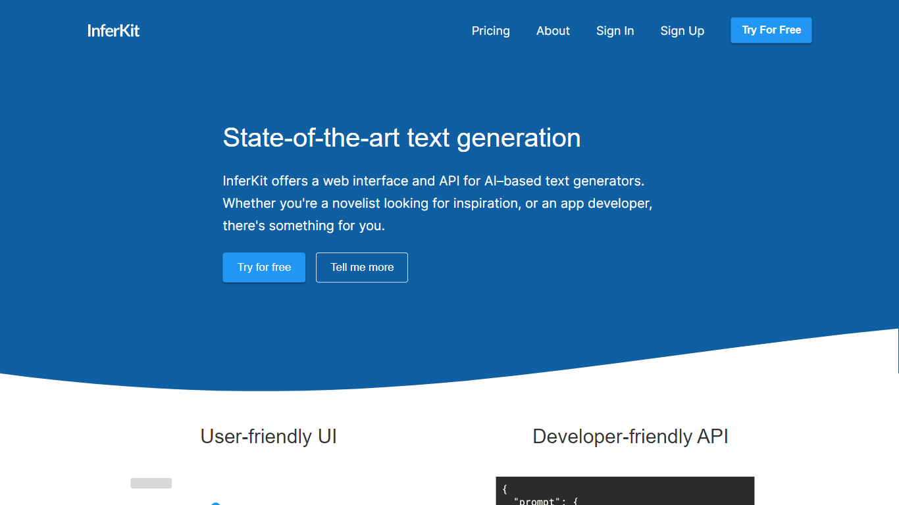Click the 'User-friendly UI' section heading
899x505 pixels.
pyautogui.click(x=269, y=437)
